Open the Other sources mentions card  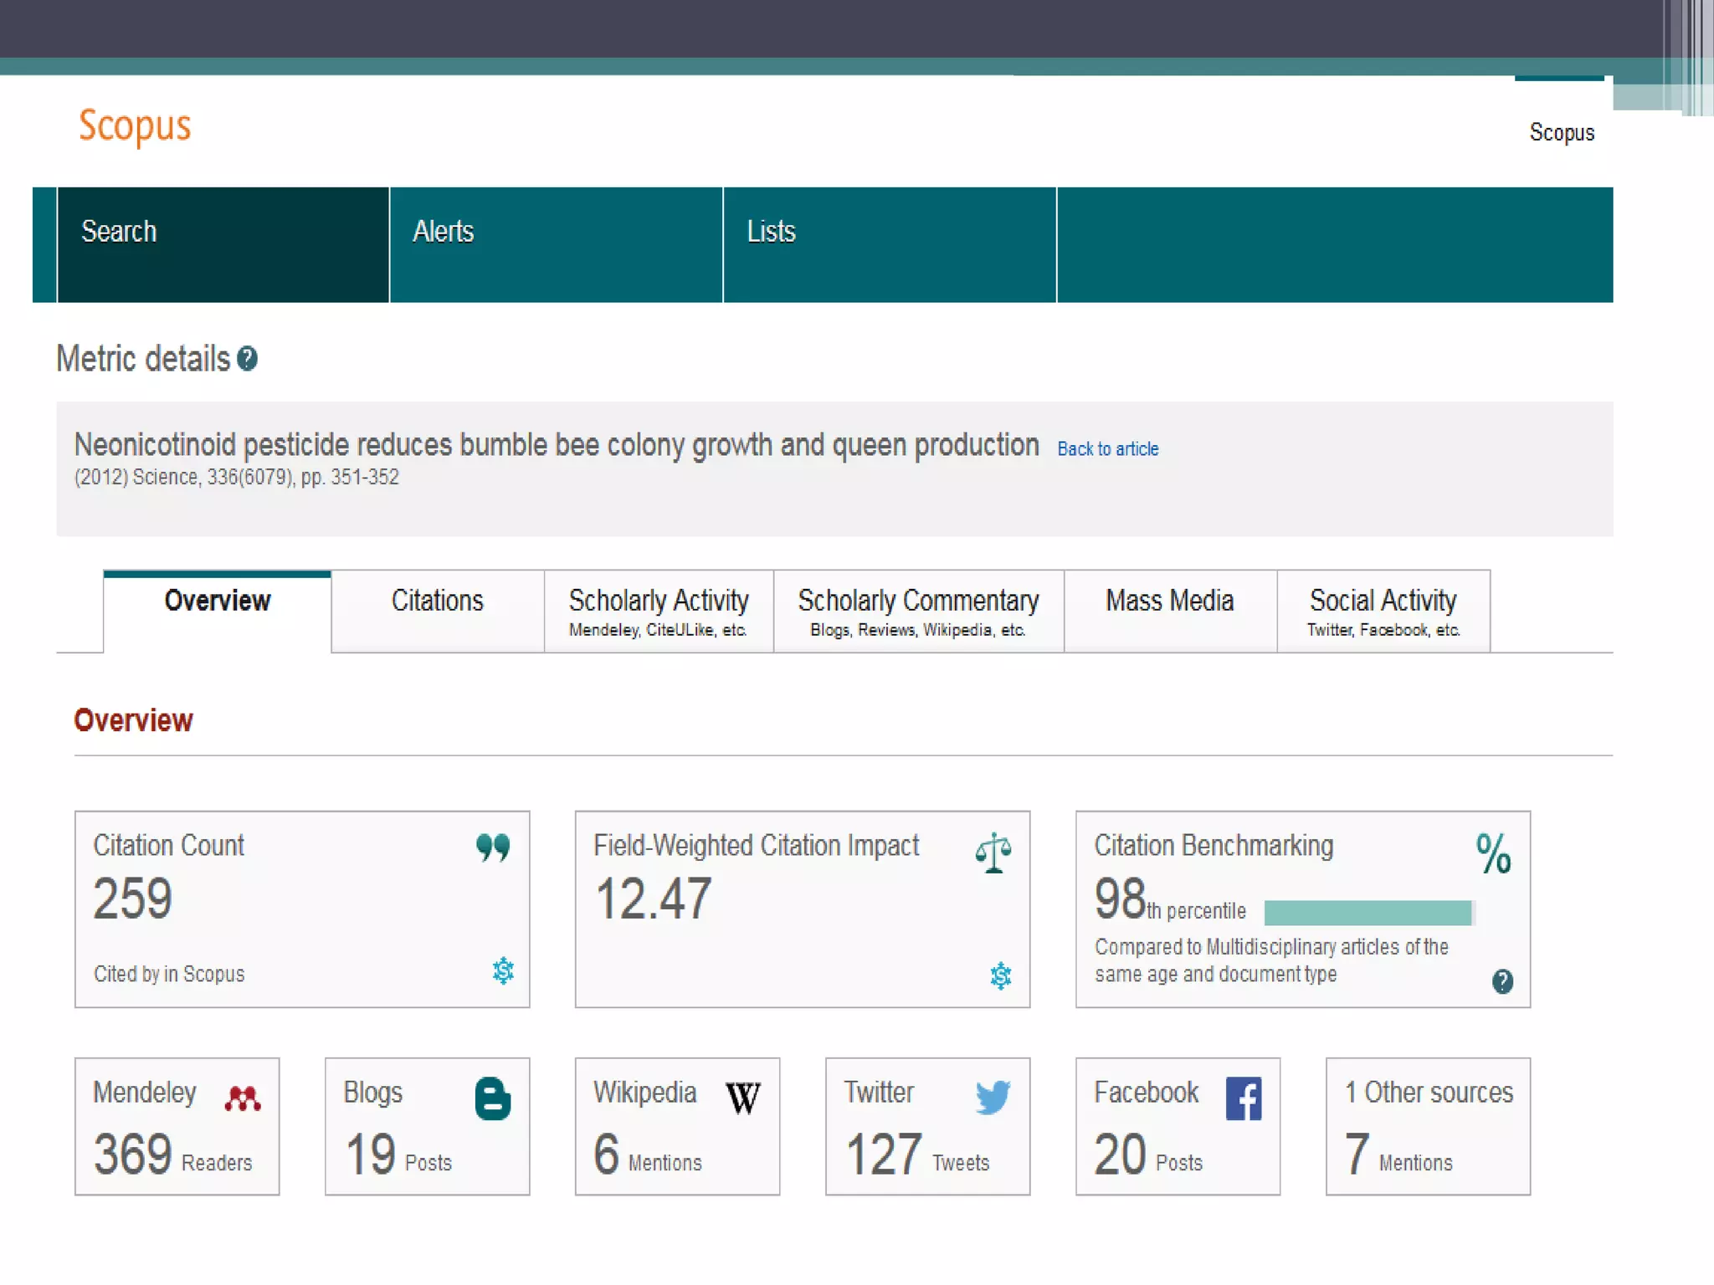1428,1126
